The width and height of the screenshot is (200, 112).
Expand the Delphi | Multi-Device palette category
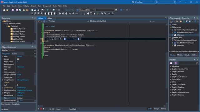170,77
